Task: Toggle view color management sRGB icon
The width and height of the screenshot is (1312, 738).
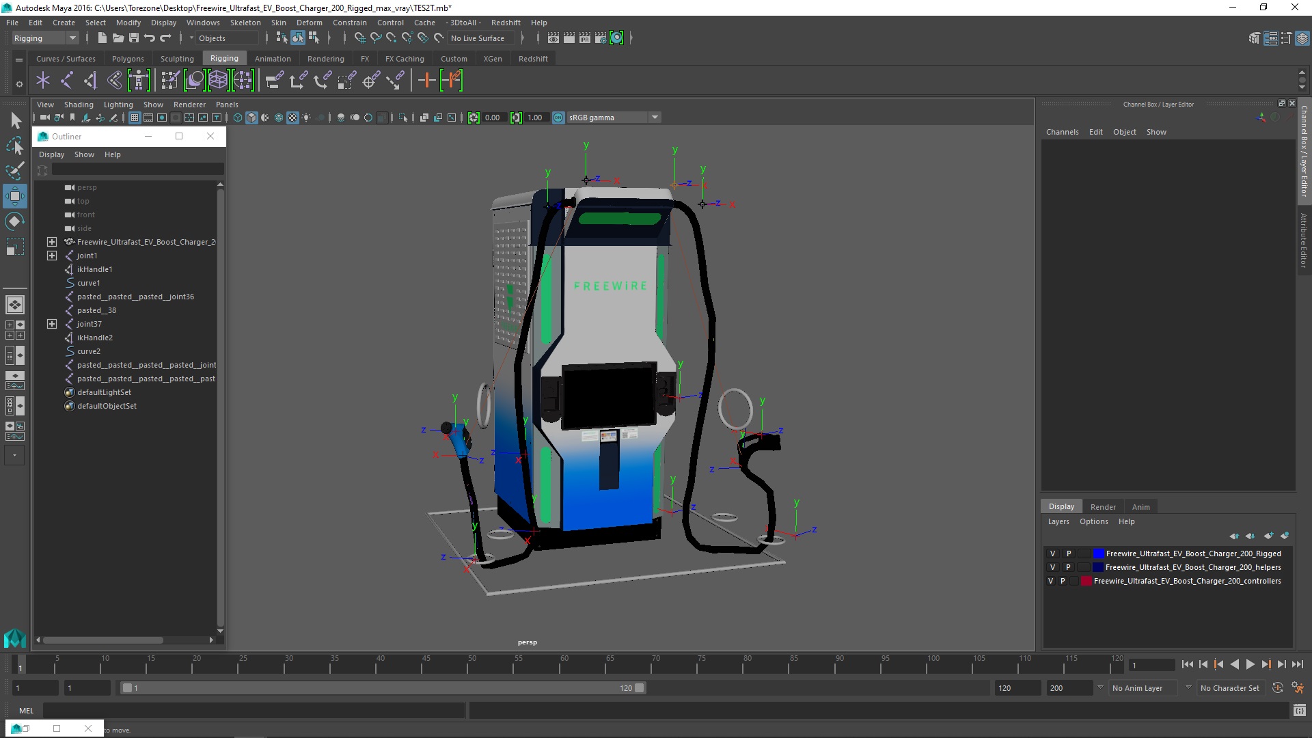Action: (x=558, y=118)
